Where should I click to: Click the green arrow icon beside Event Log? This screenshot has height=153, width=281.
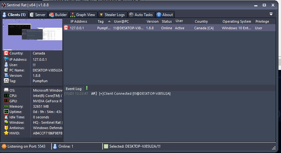click(x=87, y=88)
